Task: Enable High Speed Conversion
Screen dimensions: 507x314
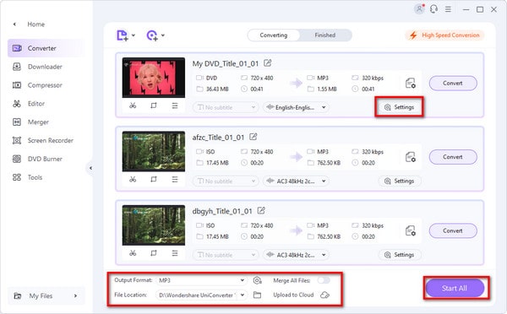Action: (444, 35)
